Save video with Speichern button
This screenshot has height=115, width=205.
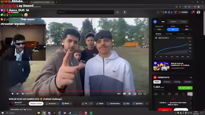(138, 103)
